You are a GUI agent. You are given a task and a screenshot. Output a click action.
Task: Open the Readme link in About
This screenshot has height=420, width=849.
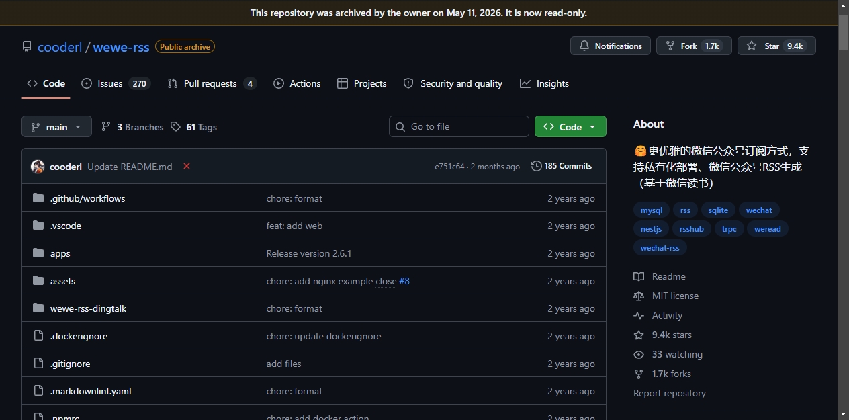click(660, 276)
